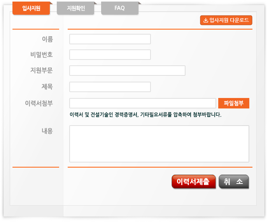Submit the form with 이력서제출

193,182
